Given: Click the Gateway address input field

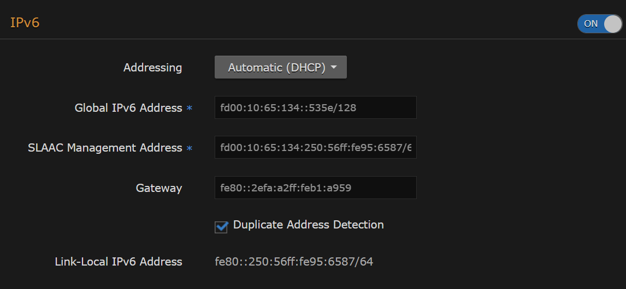Looking at the screenshot, I should [x=315, y=188].
